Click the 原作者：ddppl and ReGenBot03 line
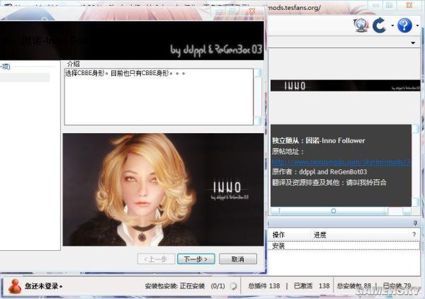The width and height of the screenshot is (425, 299). pos(319,172)
